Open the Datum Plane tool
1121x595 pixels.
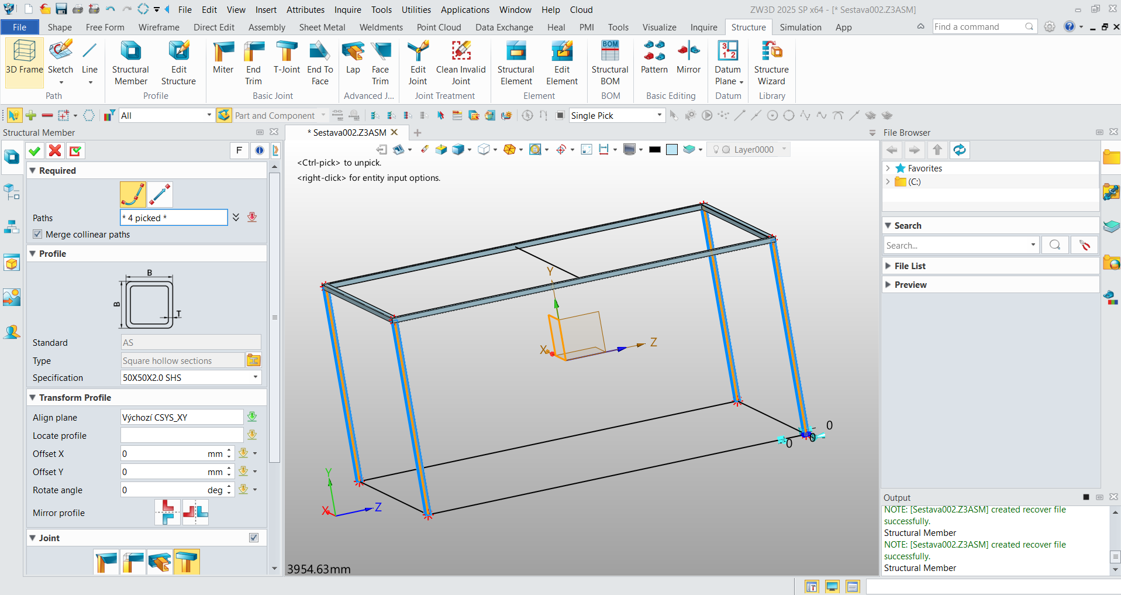(728, 62)
